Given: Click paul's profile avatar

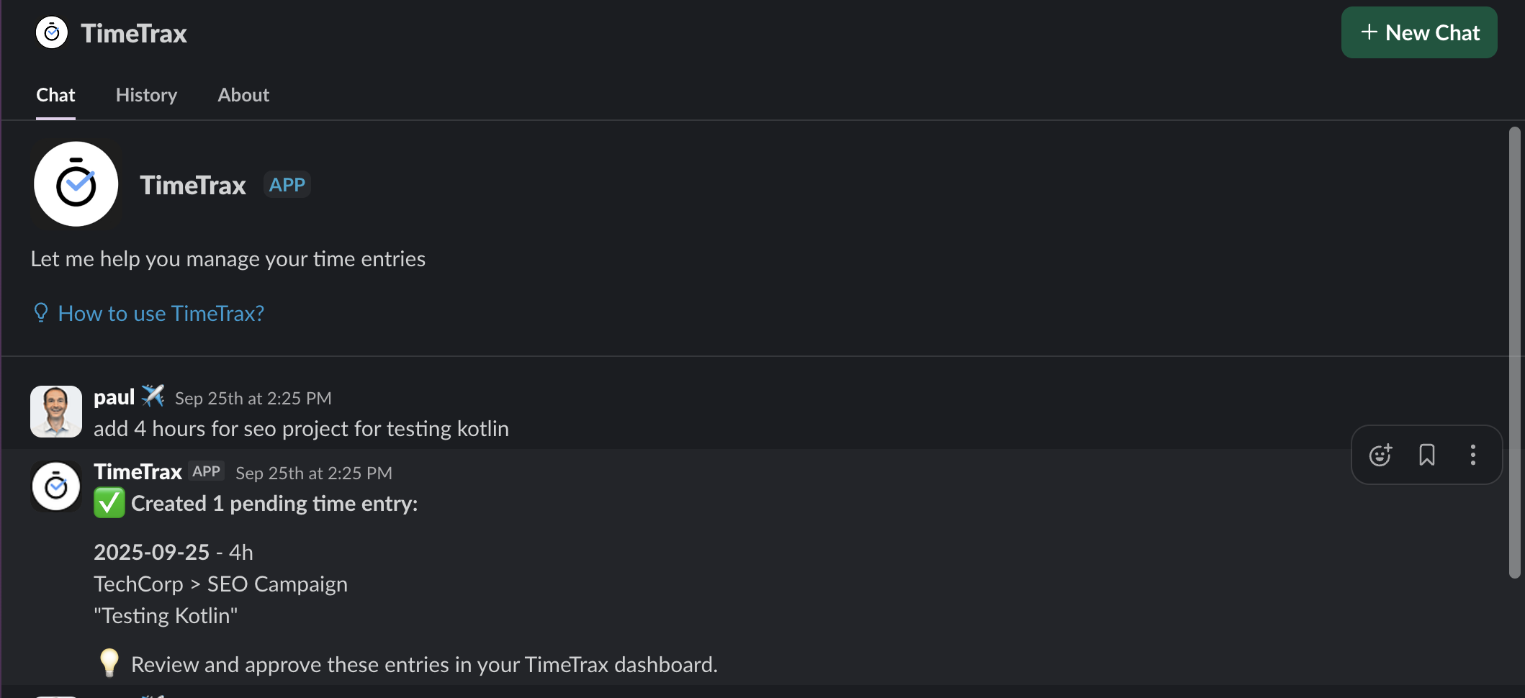Looking at the screenshot, I should click(x=55, y=411).
